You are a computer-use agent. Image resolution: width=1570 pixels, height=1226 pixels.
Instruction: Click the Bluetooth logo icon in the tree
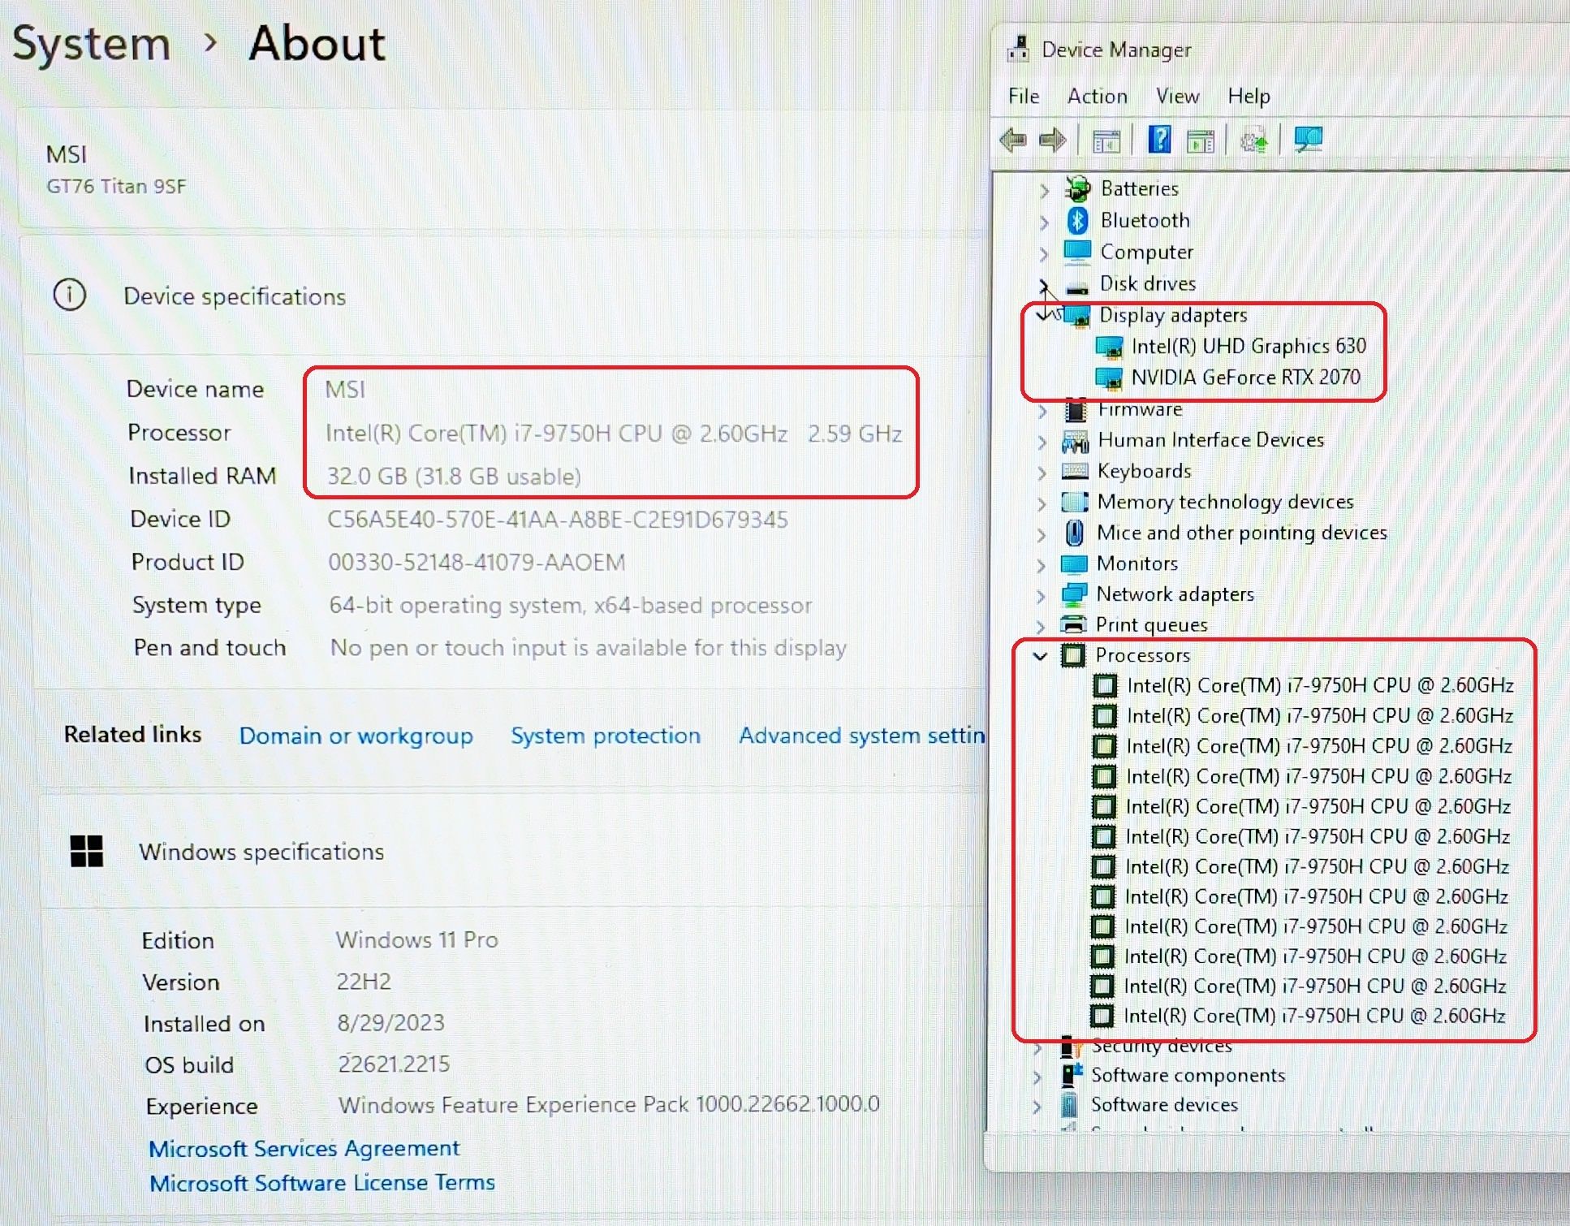click(x=1077, y=220)
